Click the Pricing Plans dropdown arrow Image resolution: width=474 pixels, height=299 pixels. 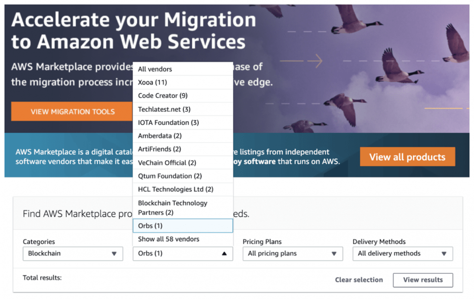(x=334, y=254)
